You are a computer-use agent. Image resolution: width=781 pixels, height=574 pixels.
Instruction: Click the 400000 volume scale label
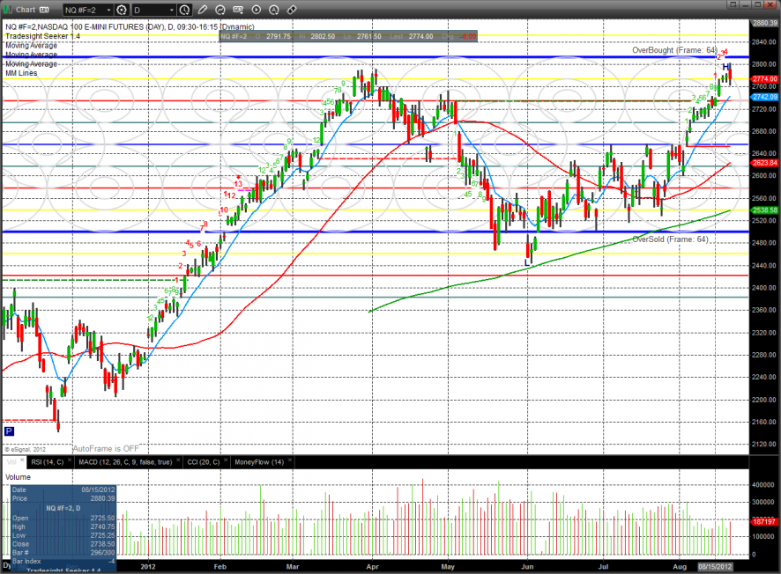[x=763, y=484]
